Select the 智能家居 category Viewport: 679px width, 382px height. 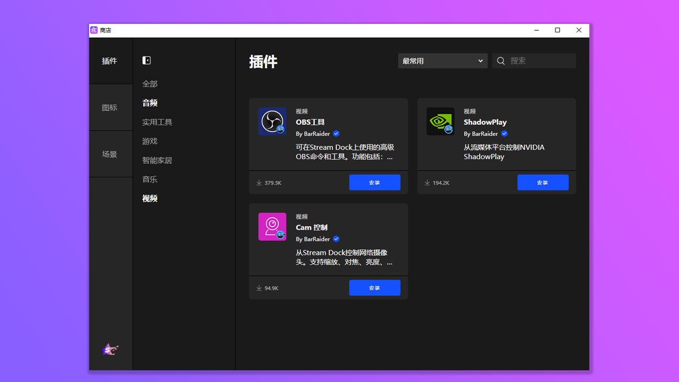157,160
